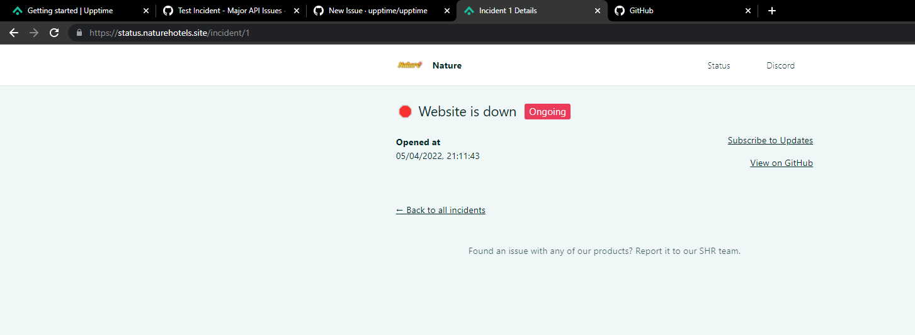Switch to Test Incident - Major API Issues tab
The width and height of the screenshot is (915, 335).
click(x=230, y=11)
